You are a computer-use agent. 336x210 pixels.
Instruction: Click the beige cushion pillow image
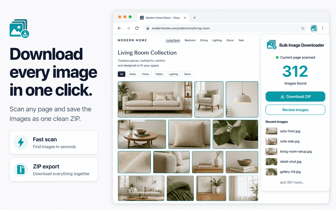tap(189, 134)
